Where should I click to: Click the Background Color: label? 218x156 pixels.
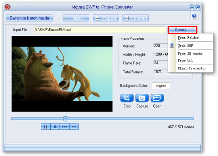point(134,85)
